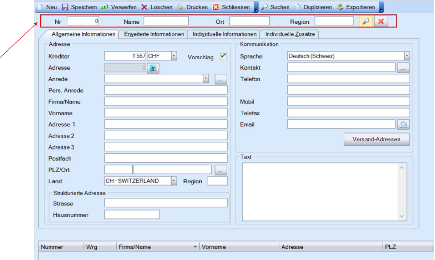
Task: Open the Individuelle Zusätze tab
Action: point(290,34)
